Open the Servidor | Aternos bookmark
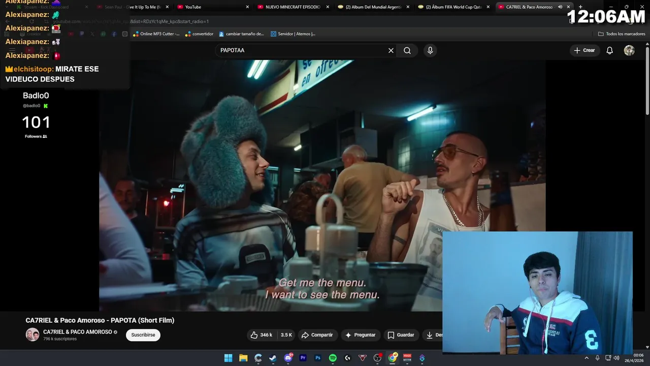The image size is (650, 366). coord(293,34)
